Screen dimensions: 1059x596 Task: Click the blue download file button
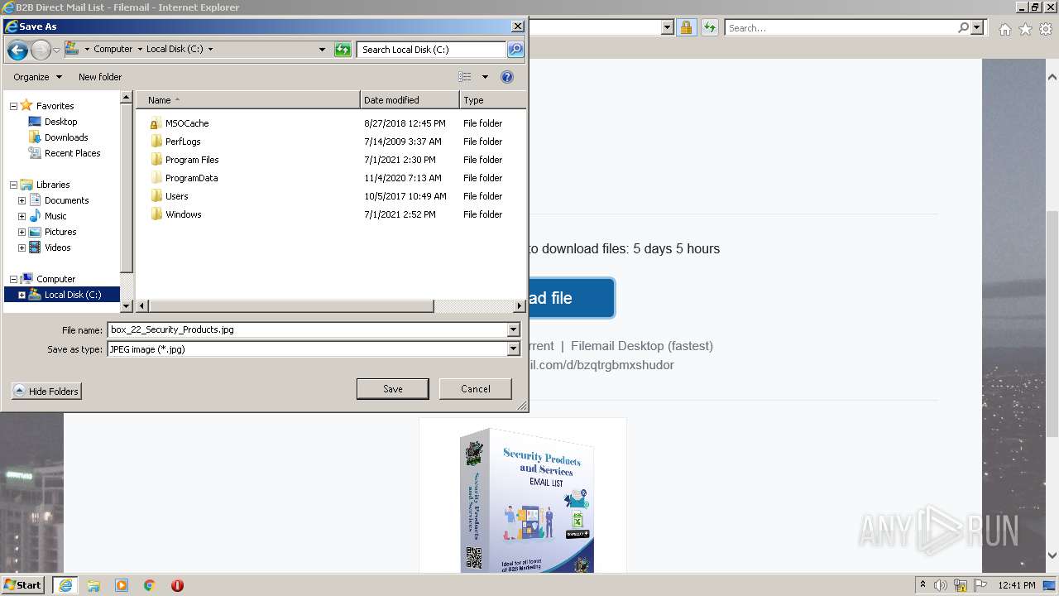pyautogui.click(x=571, y=298)
